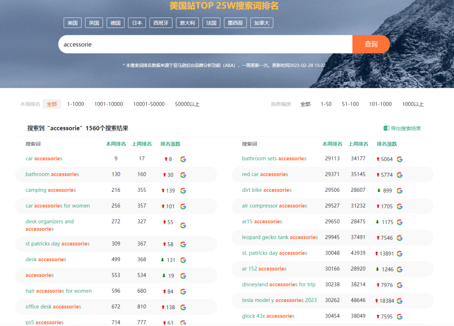Viewport: 454px width, 326px height.
Task: Select the 美国 country site
Action: pyautogui.click(x=72, y=23)
